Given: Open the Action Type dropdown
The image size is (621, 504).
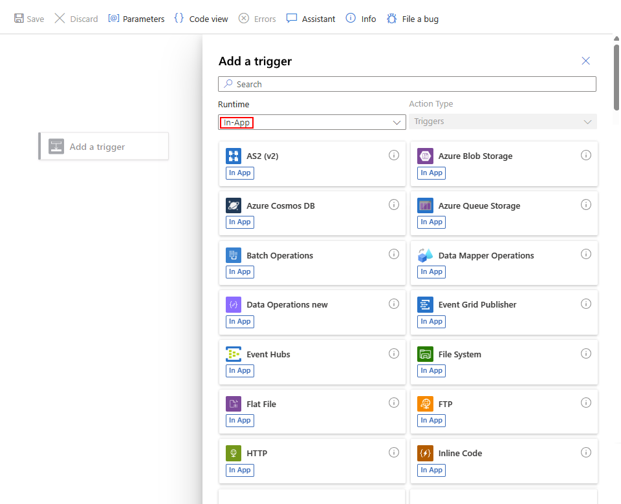Looking at the screenshot, I should [503, 121].
